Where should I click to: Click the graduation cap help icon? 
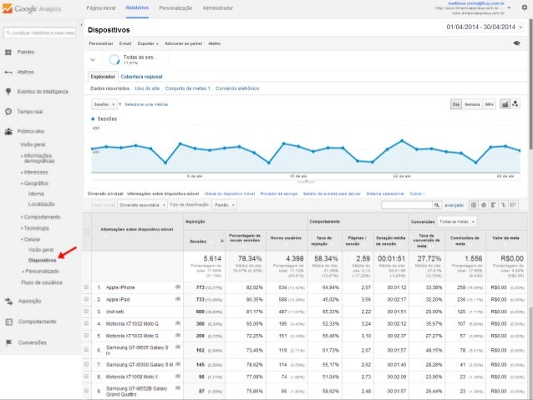coord(517,43)
